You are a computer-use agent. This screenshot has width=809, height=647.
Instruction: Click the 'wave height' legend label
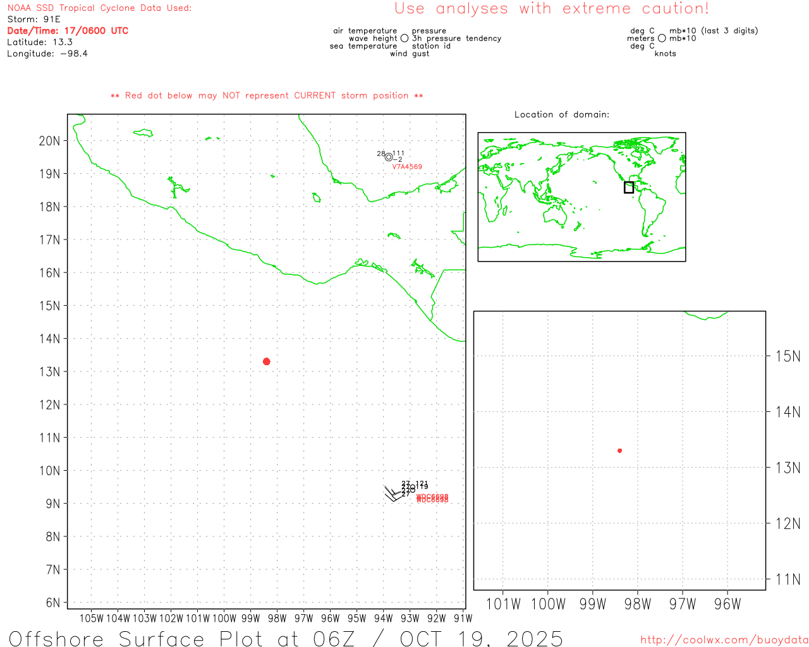373,39
